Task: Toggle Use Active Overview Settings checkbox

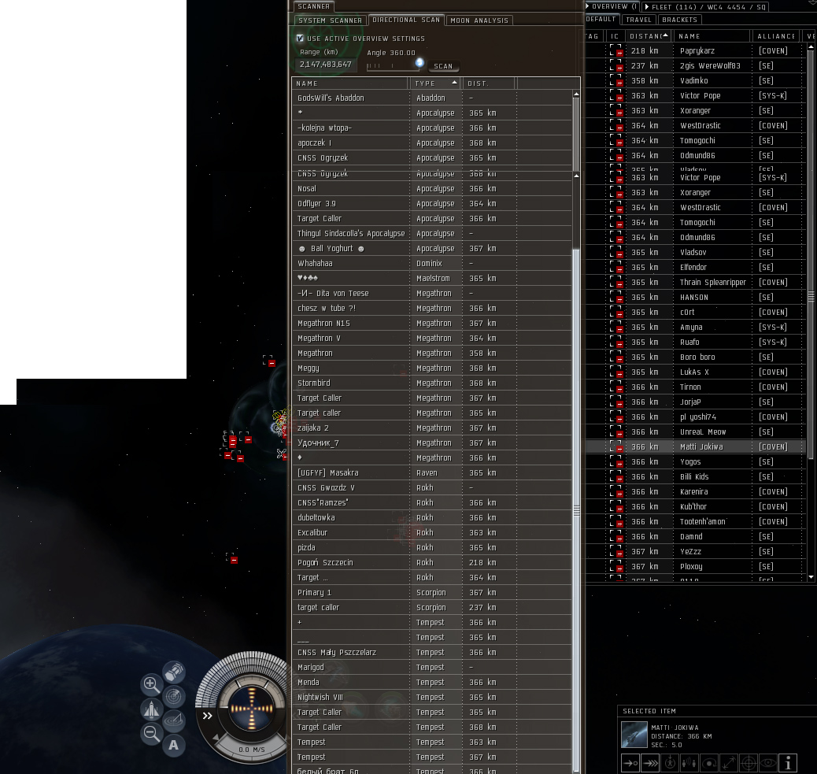Action: (300, 38)
